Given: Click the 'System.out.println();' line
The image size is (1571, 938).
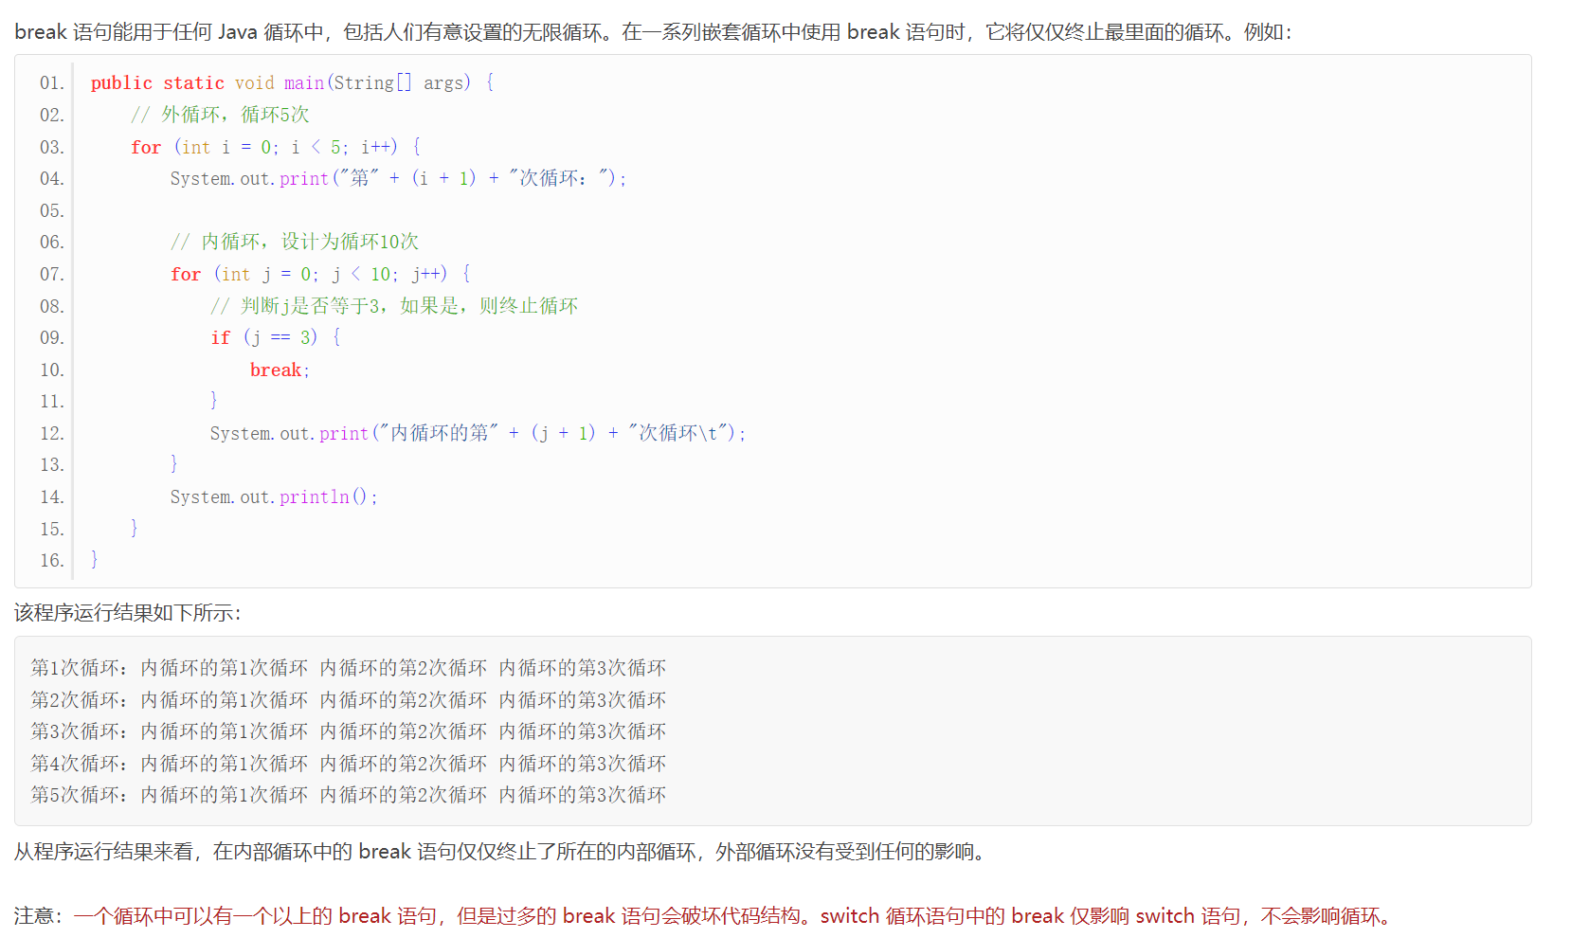Looking at the screenshot, I should [x=274, y=496].
